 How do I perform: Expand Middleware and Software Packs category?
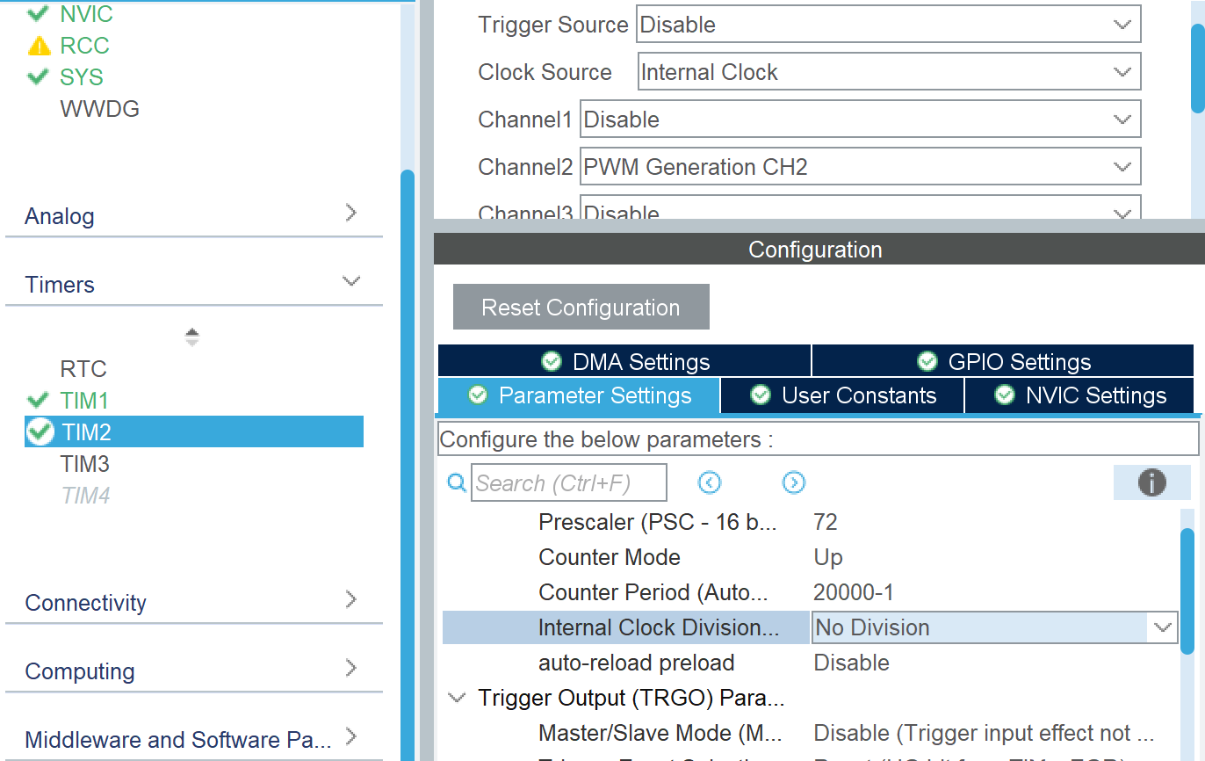point(351,736)
